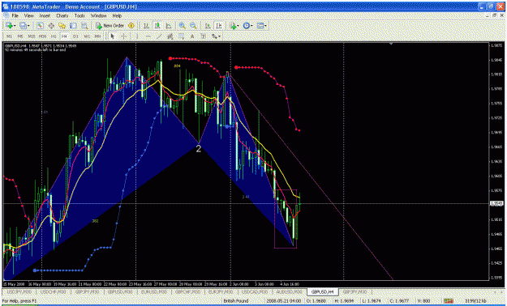Select the W1 timeframe
The height and width of the screenshot is (306, 507).
click(x=87, y=36)
